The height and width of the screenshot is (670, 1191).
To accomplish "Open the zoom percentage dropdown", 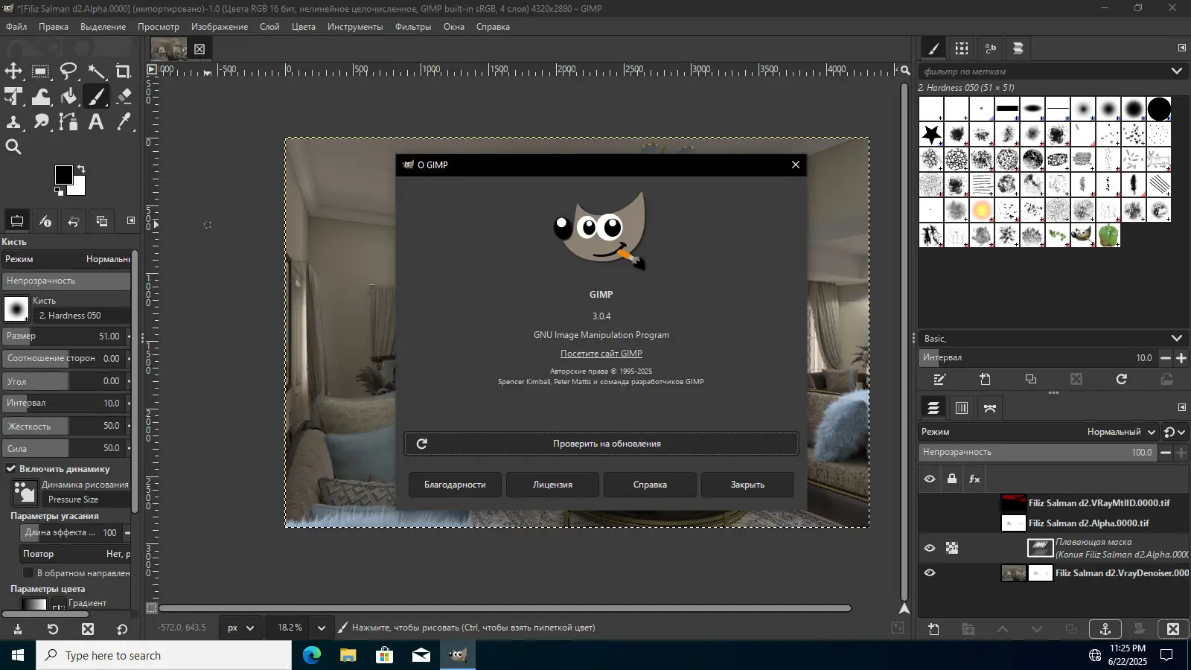I will pos(322,628).
